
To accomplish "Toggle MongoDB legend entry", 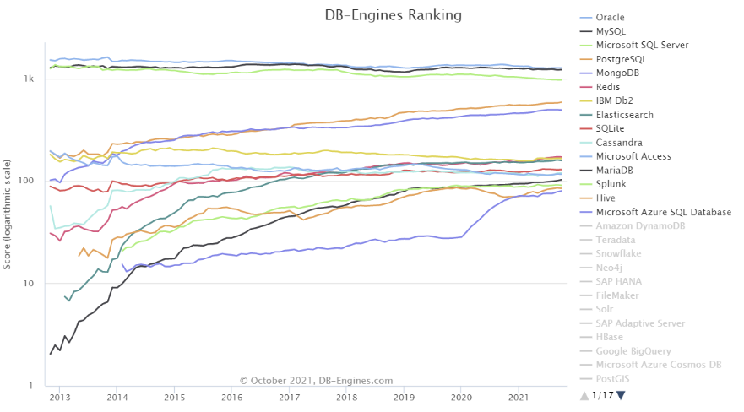I will pos(609,73).
